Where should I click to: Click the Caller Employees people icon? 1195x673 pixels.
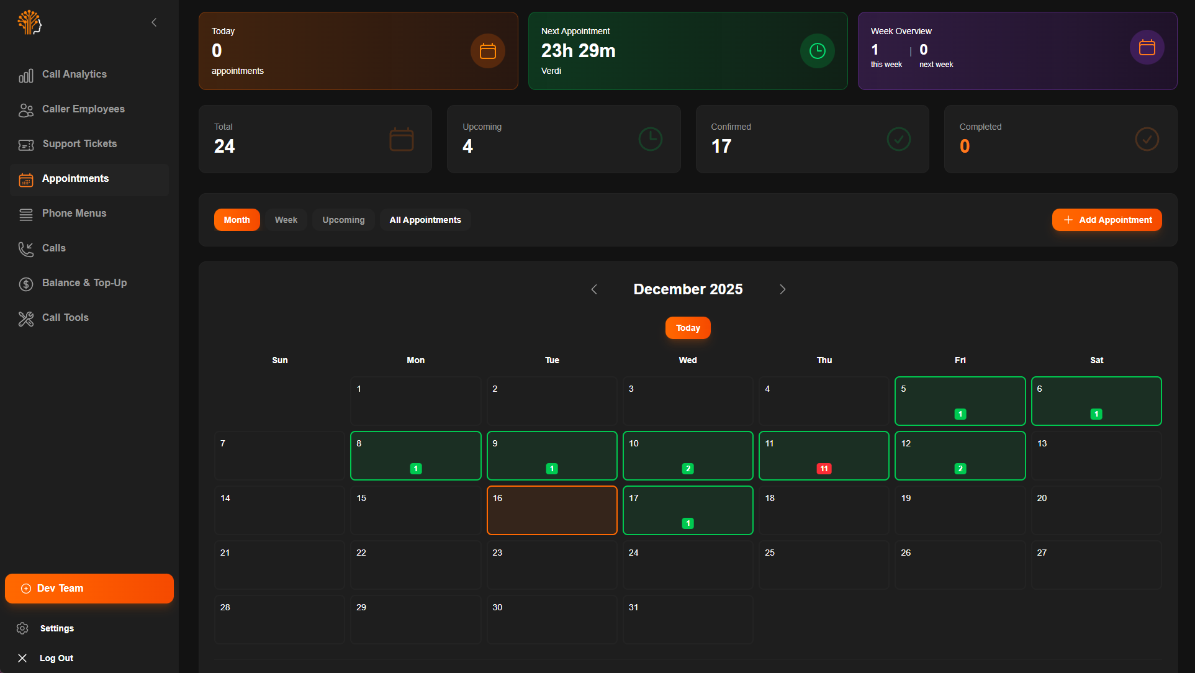[25, 110]
